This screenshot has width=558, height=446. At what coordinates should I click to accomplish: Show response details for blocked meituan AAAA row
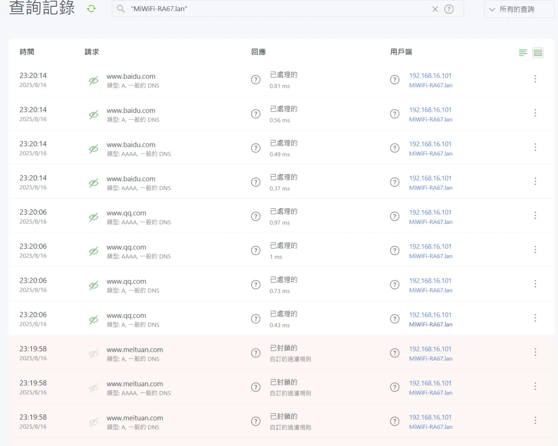[x=256, y=387]
